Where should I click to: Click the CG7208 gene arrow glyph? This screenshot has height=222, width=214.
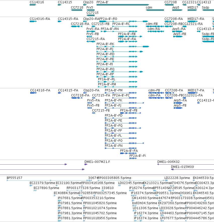169,5
